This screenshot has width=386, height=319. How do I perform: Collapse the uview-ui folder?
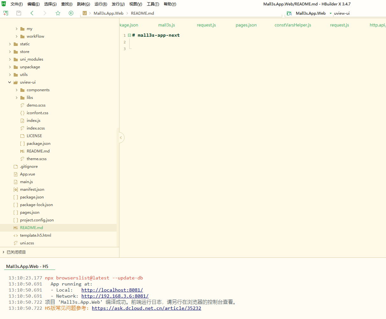[10, 82]
